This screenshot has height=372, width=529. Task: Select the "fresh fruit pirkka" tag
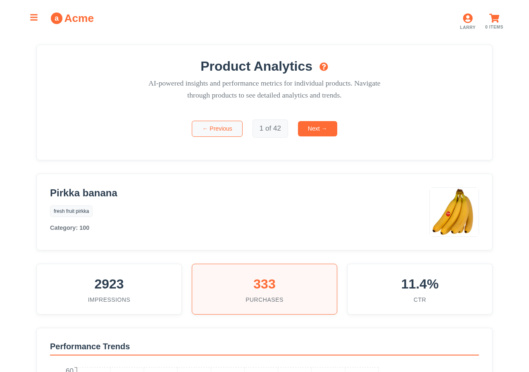(71, 211)
